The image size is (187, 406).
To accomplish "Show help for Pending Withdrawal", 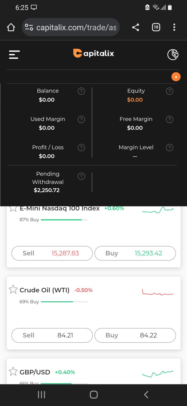I will coord(81,176).
